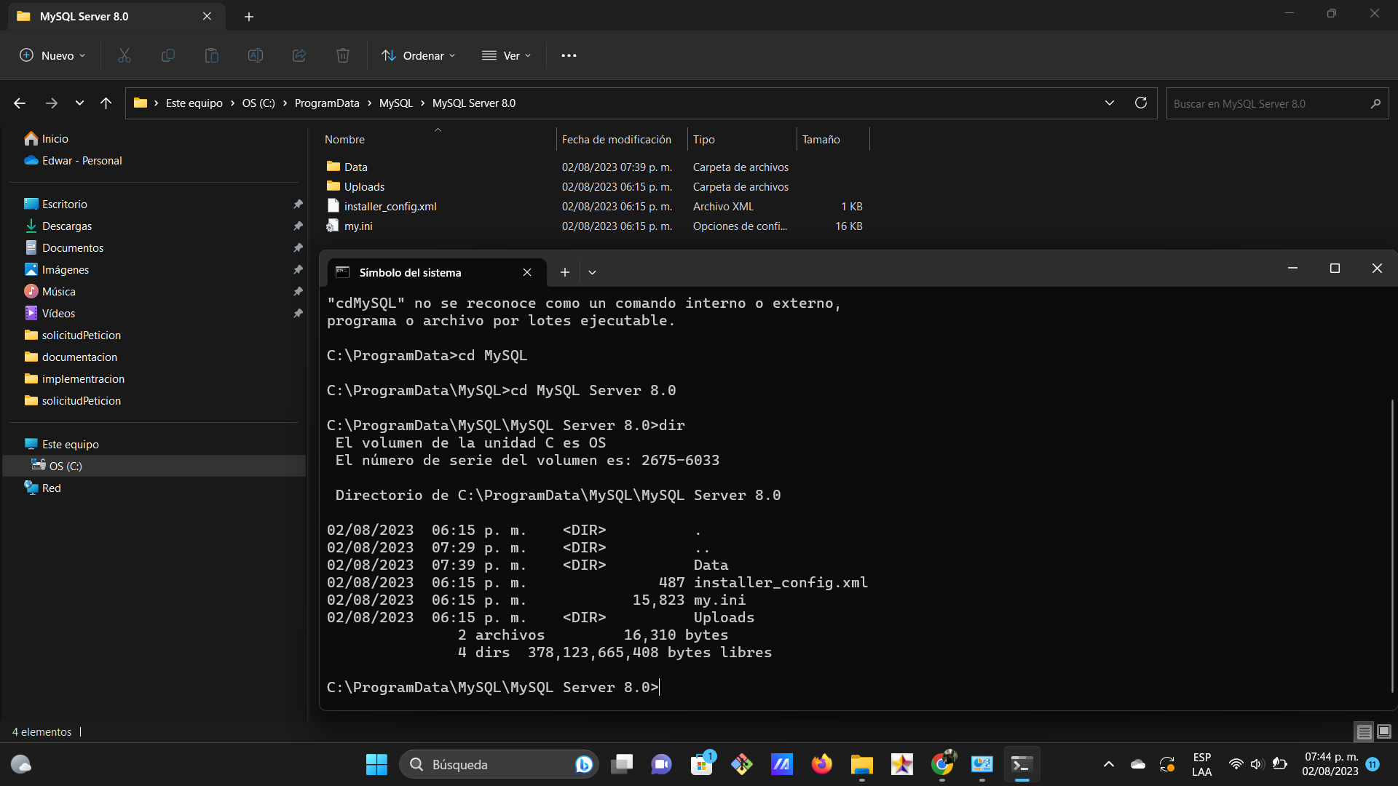This screenshot has width=1398, height=786.
Task: Show hidden tray icons chevron
Action: [x=1108, y=764]
